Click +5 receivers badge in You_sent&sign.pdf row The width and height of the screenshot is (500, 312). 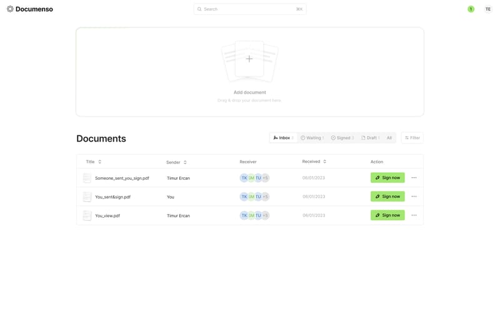point(265,197)
